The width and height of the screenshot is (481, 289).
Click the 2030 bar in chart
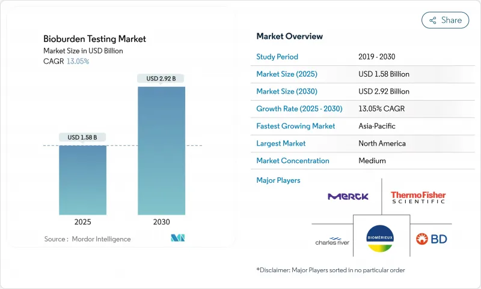tap(161, 150)
